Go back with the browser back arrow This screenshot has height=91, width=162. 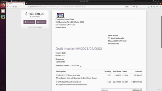8,7
